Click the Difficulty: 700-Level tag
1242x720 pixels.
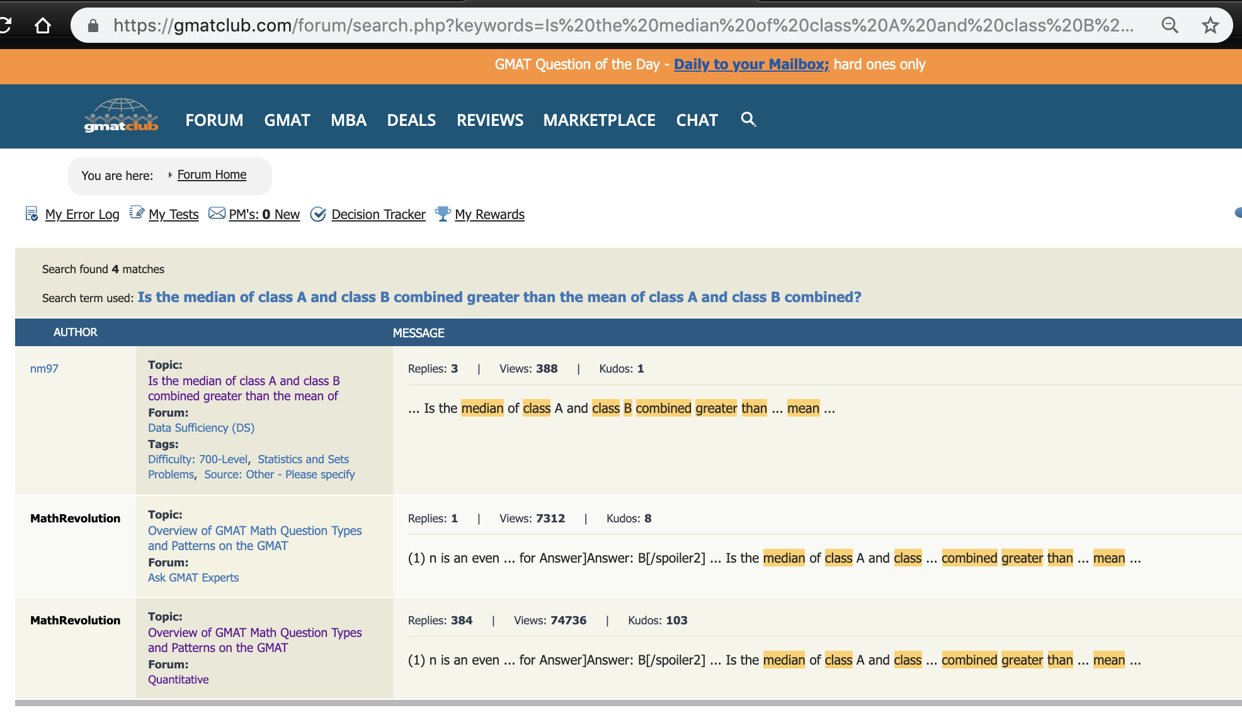198,459
